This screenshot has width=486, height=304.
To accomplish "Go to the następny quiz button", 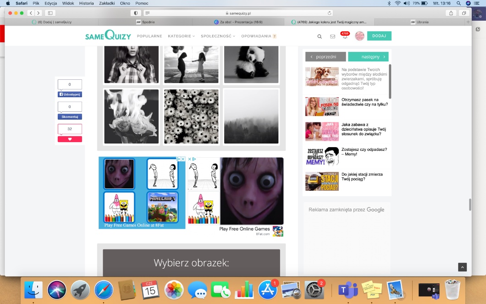I will pos(368,56).
